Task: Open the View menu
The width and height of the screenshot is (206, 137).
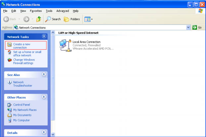Action: pyautogui.click(x=23, y=11)
